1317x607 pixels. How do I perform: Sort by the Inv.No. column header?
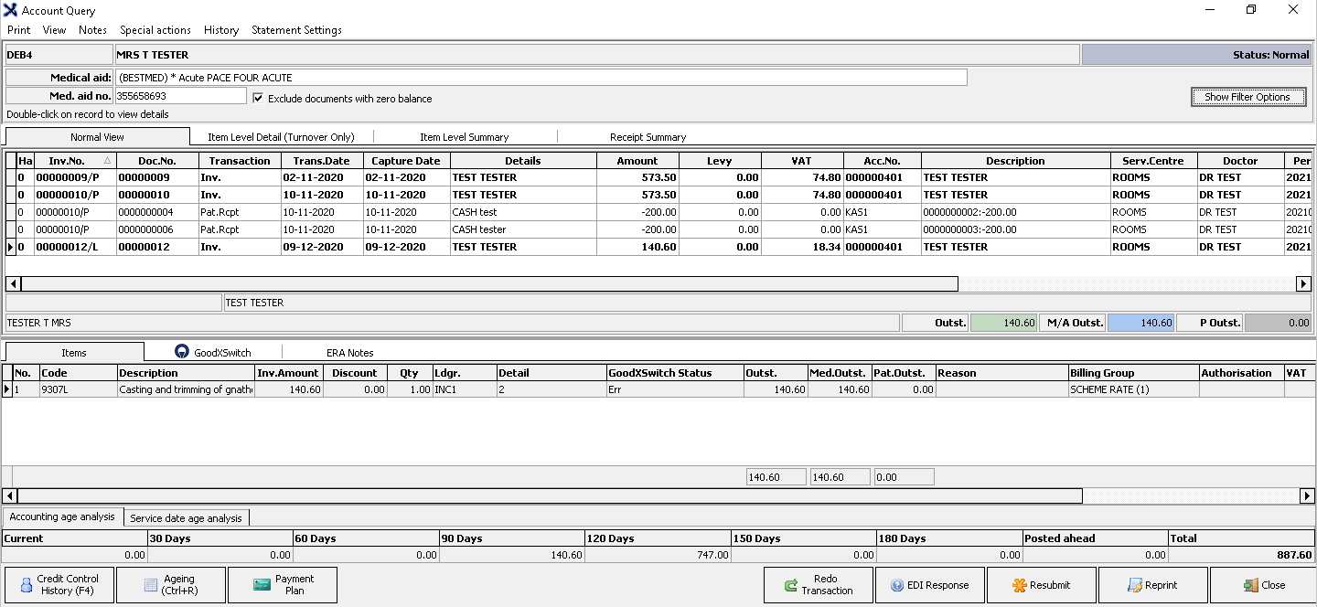pos(67,161)
